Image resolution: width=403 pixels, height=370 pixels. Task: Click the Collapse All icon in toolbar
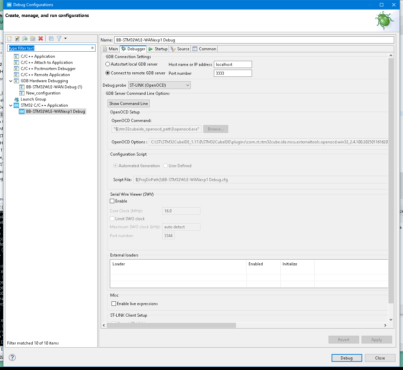[x=51, y=38]
